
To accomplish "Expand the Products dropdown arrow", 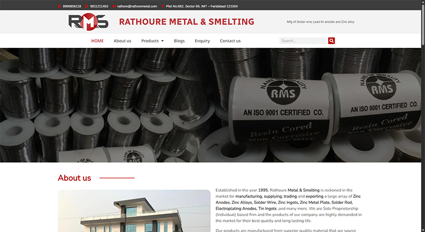I will [163, 41].
